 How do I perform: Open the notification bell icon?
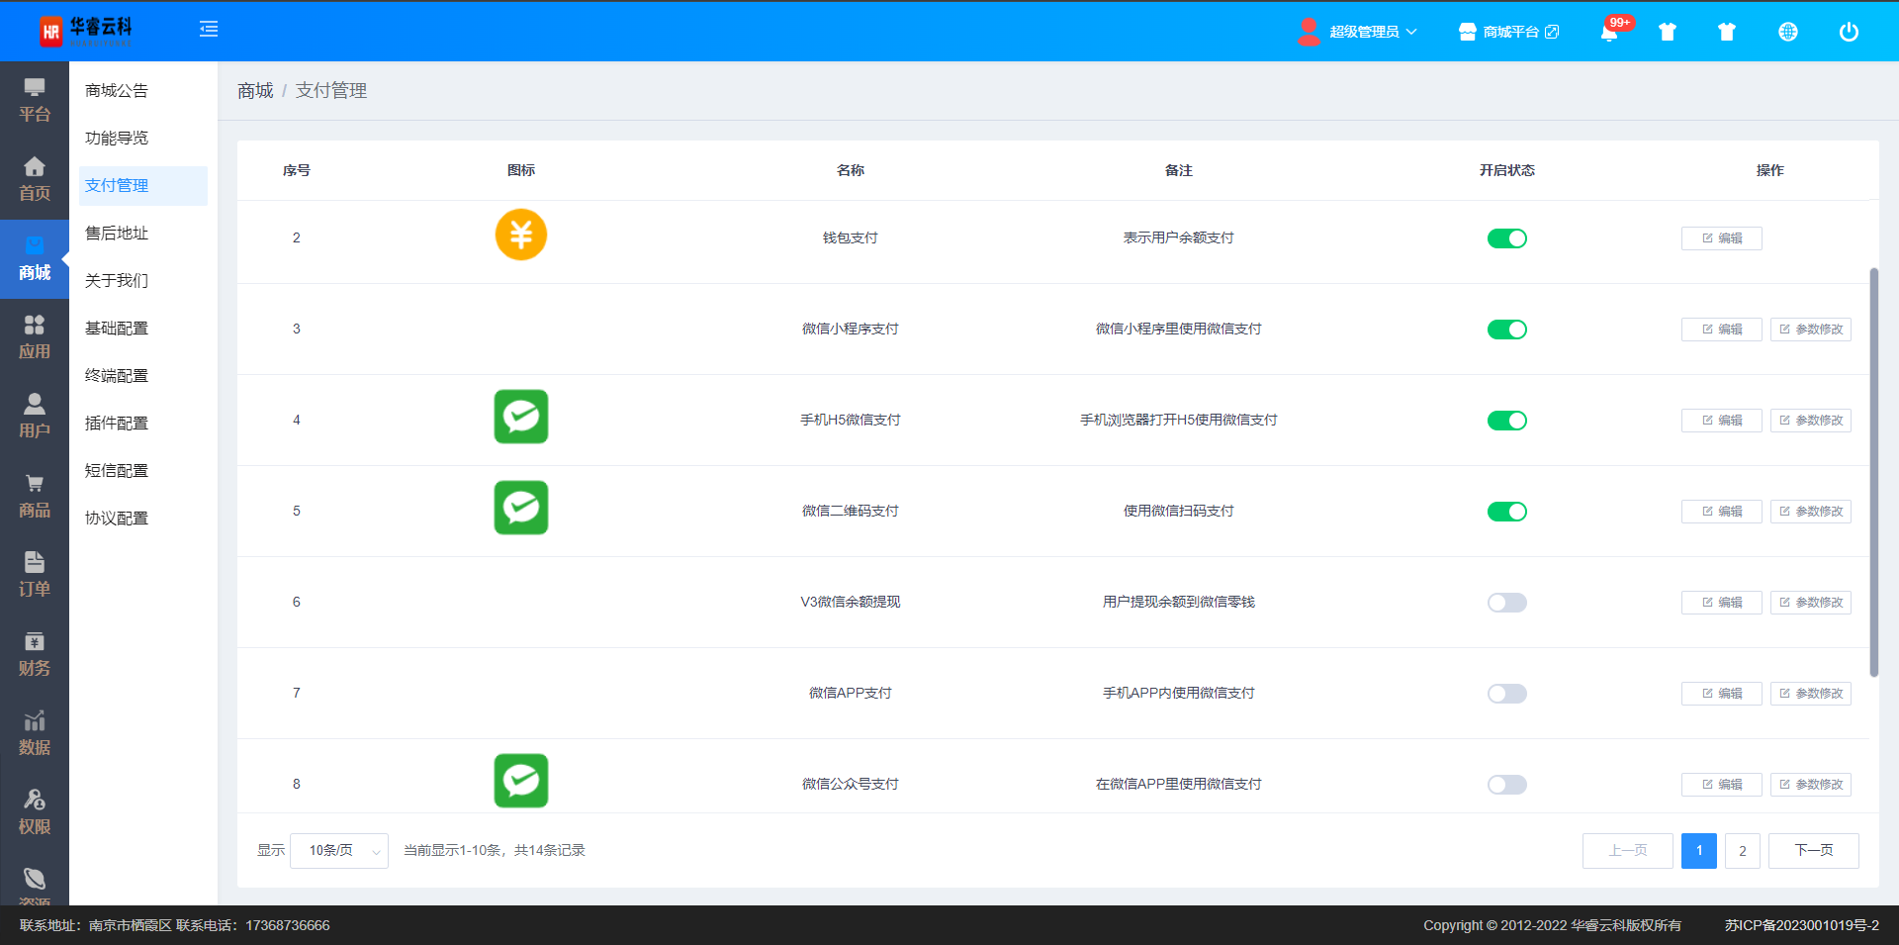click(1609, 33)
